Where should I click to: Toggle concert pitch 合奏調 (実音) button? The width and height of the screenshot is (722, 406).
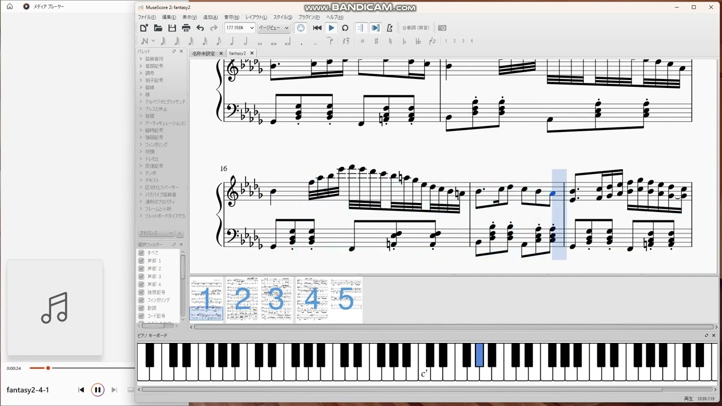click(416, 28)
